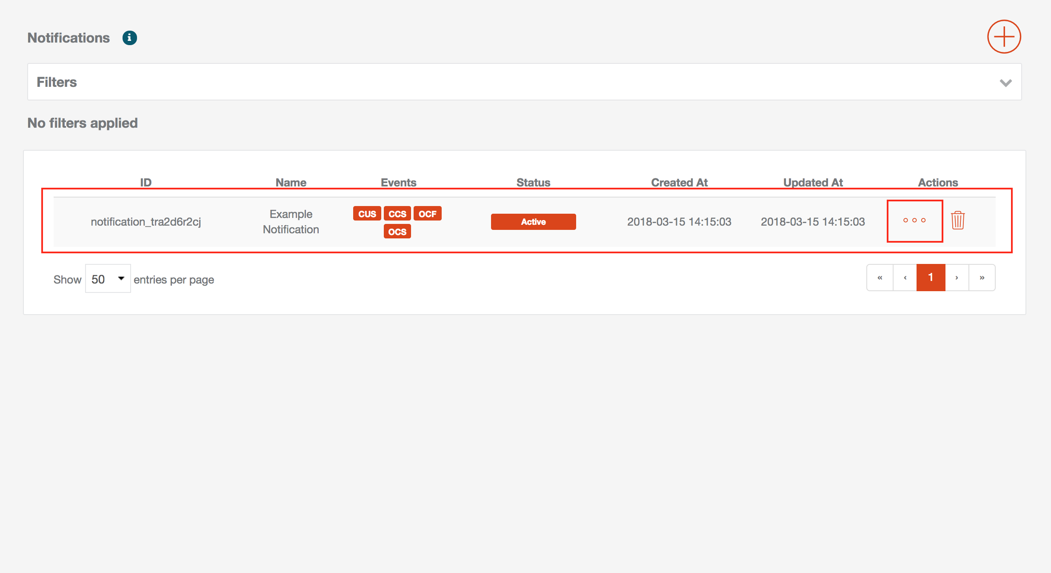
Task: Click the notification_tra2d6r2cj ID cell
Action: (146, 222)
